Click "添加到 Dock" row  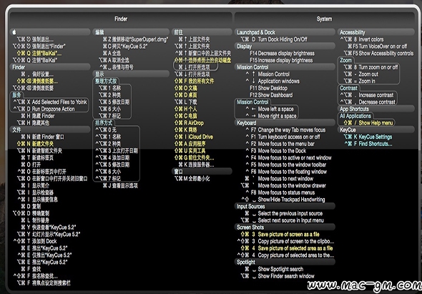[35, 241]
